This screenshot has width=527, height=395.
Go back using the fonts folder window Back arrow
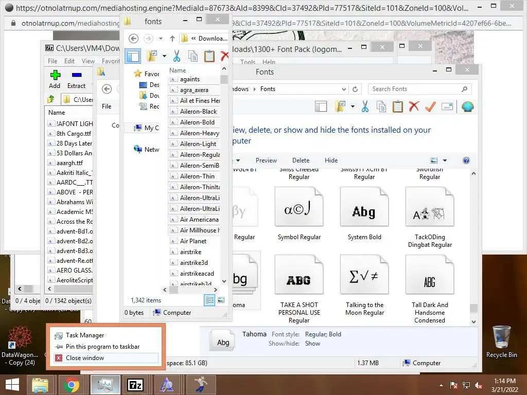coord(133,39)
